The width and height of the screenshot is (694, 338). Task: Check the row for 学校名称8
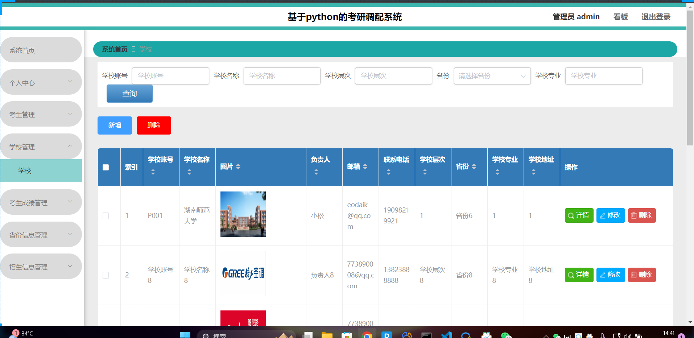tap(106, 275)
